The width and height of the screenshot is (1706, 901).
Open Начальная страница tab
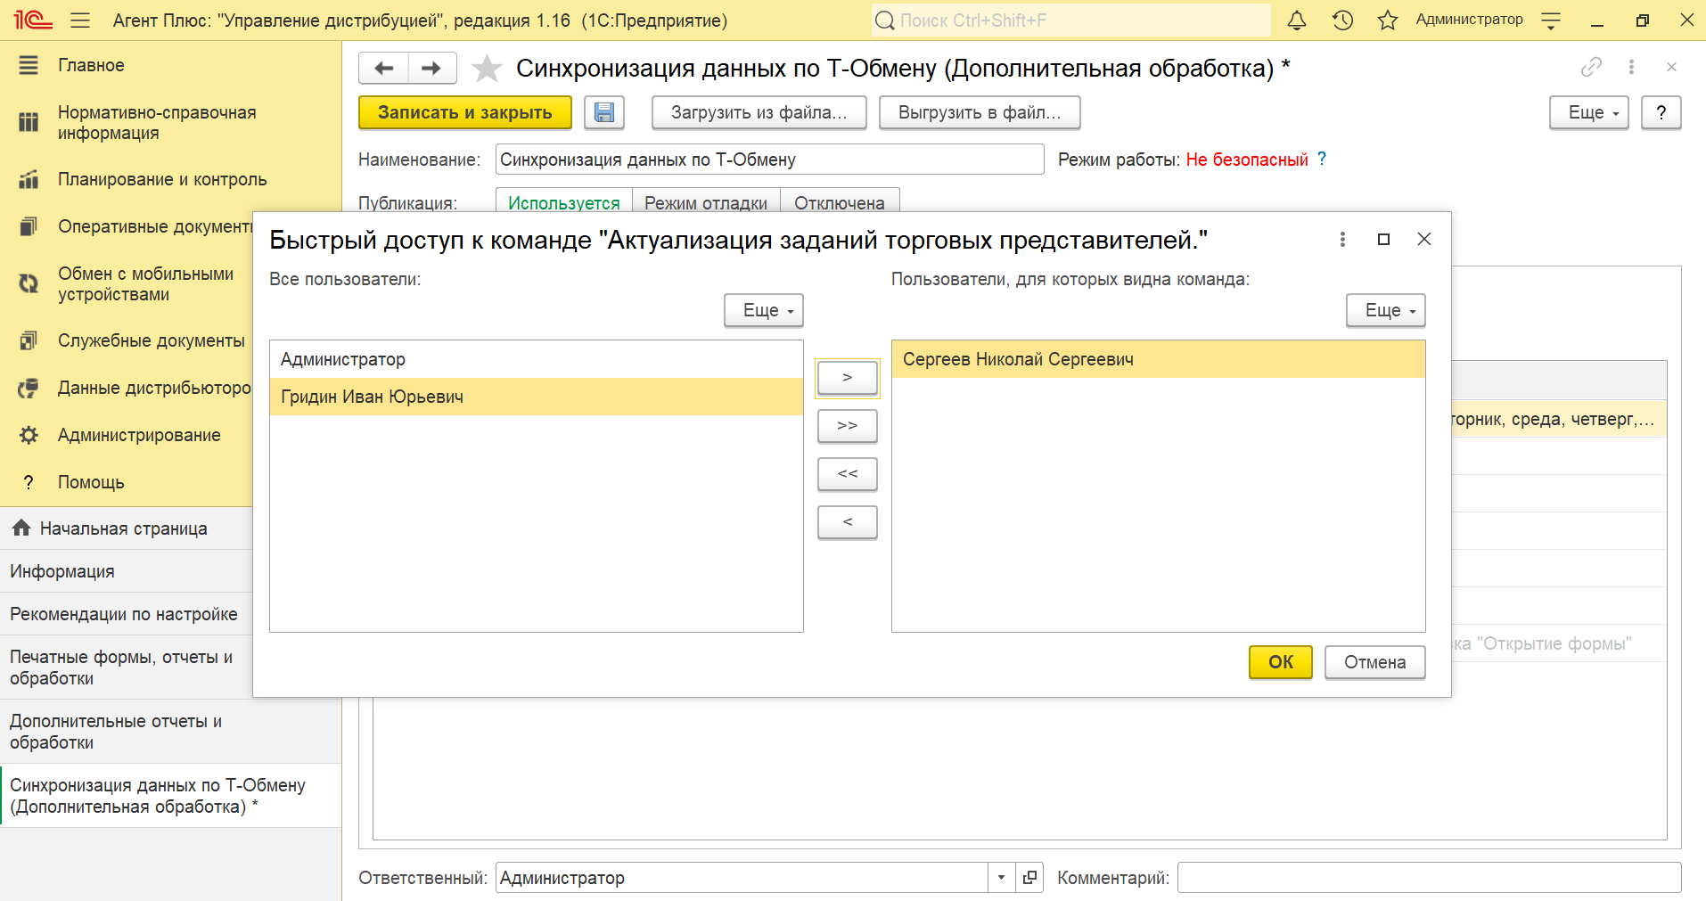(x=127, y=528)
